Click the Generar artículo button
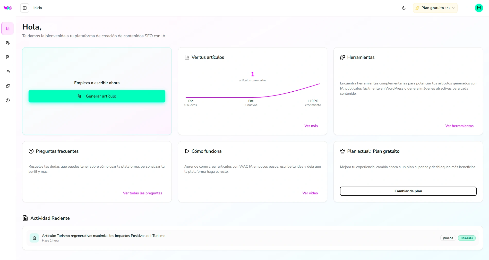Image resolution: width=489 pixels, height=260 pixels. click(x=97, y=96)
